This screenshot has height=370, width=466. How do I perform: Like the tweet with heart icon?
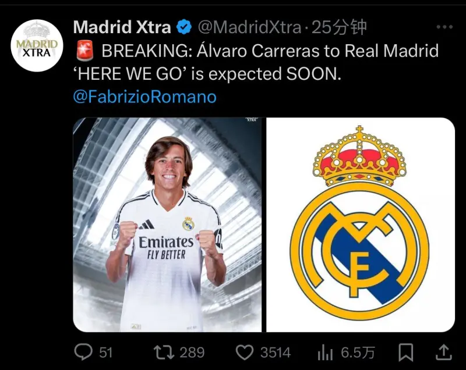coord(244,352)
